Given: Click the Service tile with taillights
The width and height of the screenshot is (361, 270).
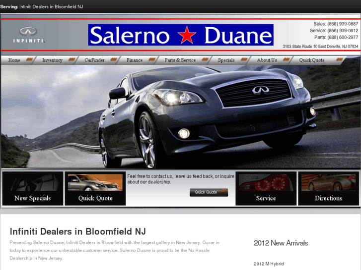Looking at the screenshot, I should pyautogui.click(x=266, y=188).
